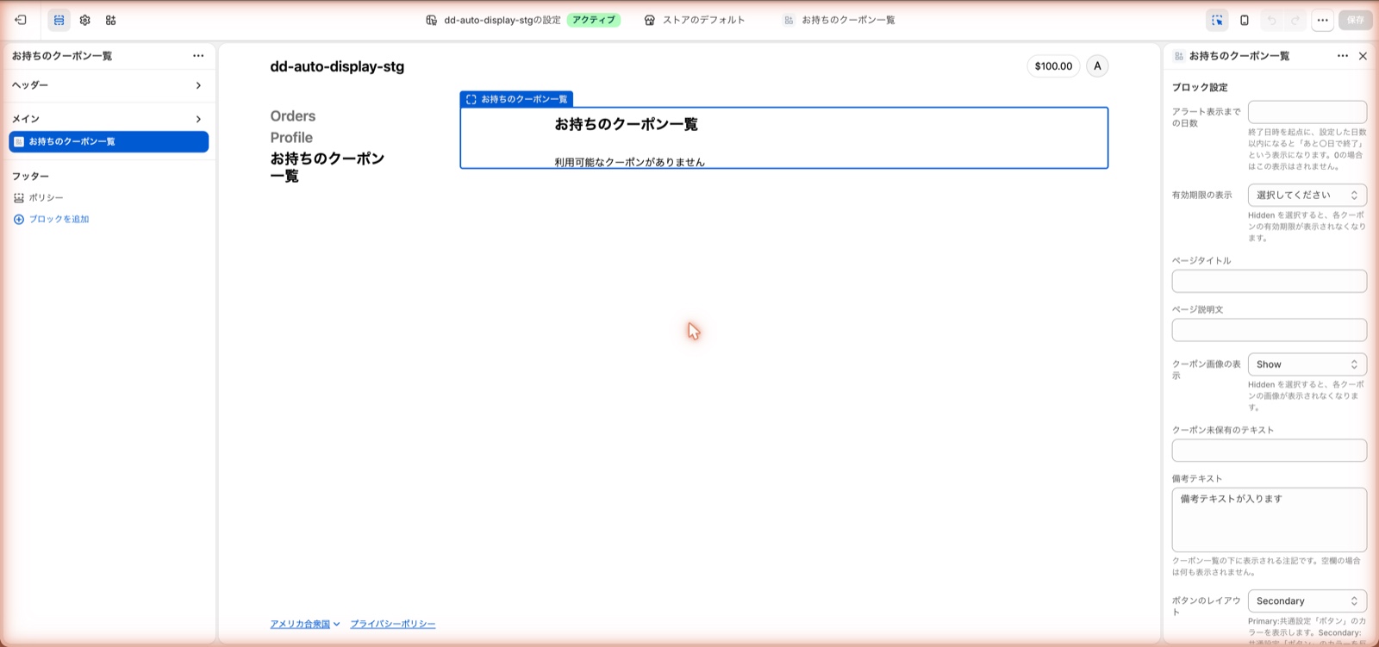The image size is (1379, 647).
Task: Open left panel three-dot menu
Action: click(198, 55)
